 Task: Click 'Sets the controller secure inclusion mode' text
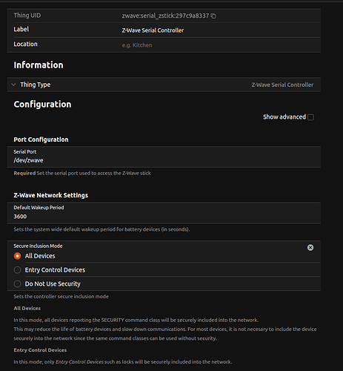61,297
